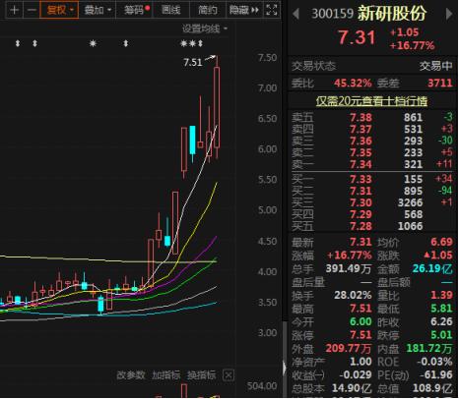
Task: Select the 买五 7.28 order row
Action: click(372, 226)
